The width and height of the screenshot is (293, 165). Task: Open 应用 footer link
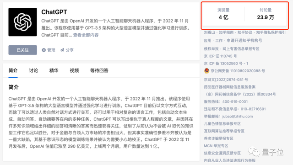pos(207,41)
